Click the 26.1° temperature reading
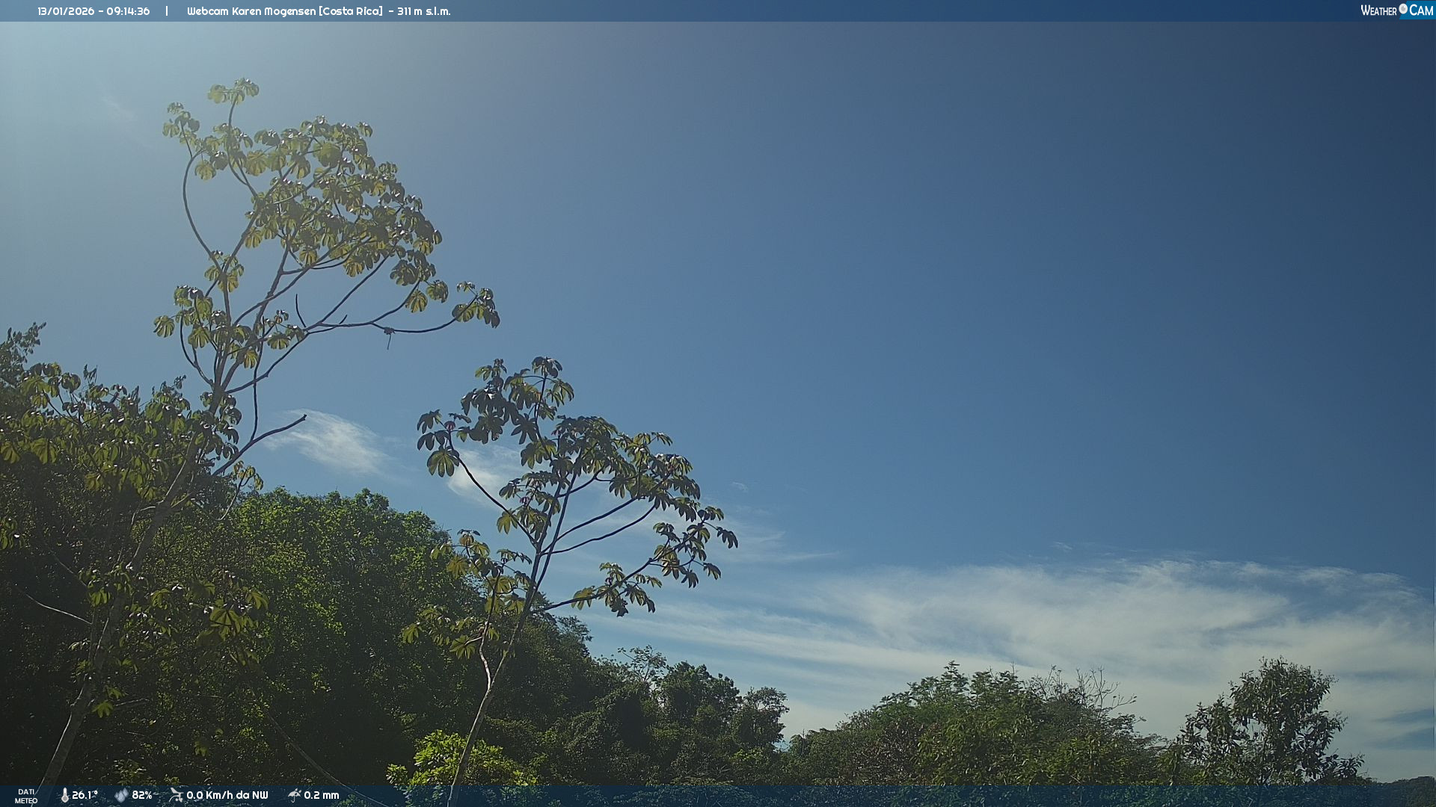Image resolution: width=1436 pixels, height=807 pixels. (85, 795)
